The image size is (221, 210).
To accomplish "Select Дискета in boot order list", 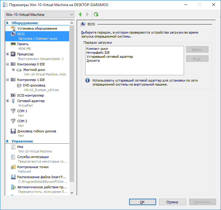I will tap(93, 61).
